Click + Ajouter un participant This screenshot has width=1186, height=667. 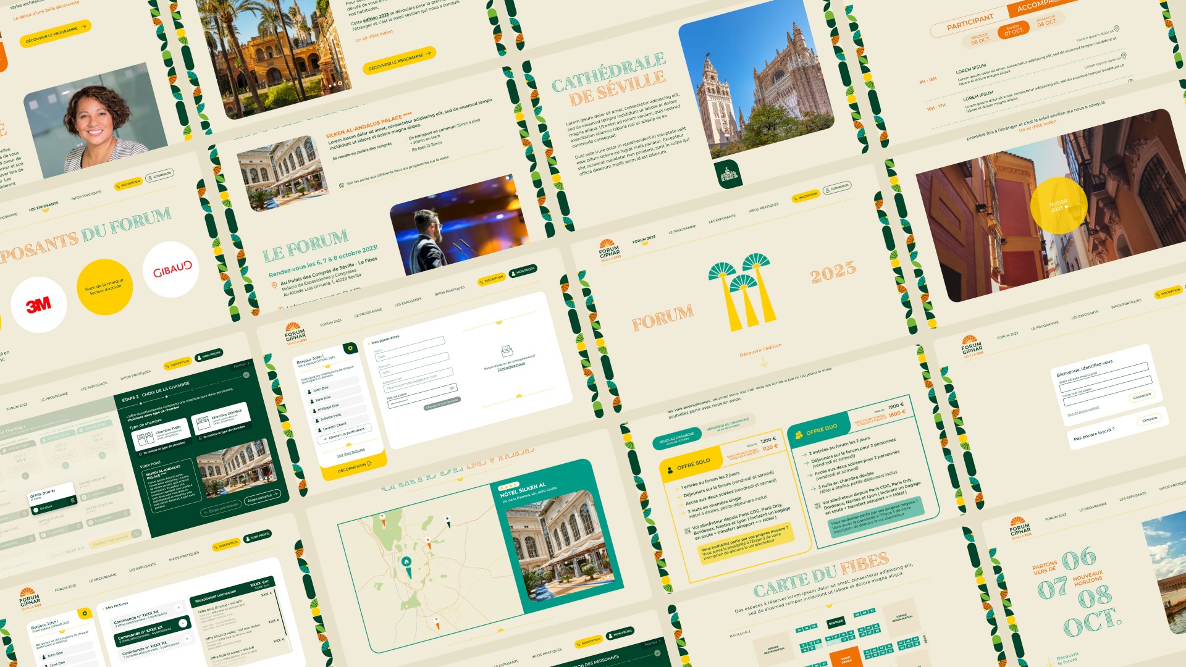pyautogui.click(x=345, y=434)
